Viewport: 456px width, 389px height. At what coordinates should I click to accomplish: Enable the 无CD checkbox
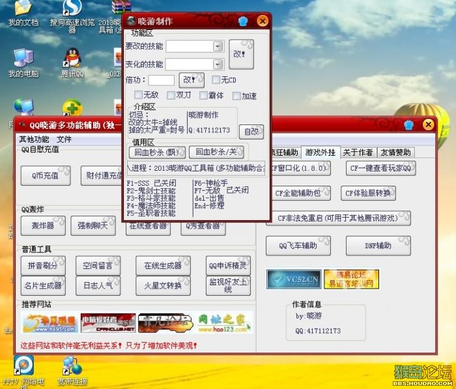pyautogui.click(x=216, y=79)
